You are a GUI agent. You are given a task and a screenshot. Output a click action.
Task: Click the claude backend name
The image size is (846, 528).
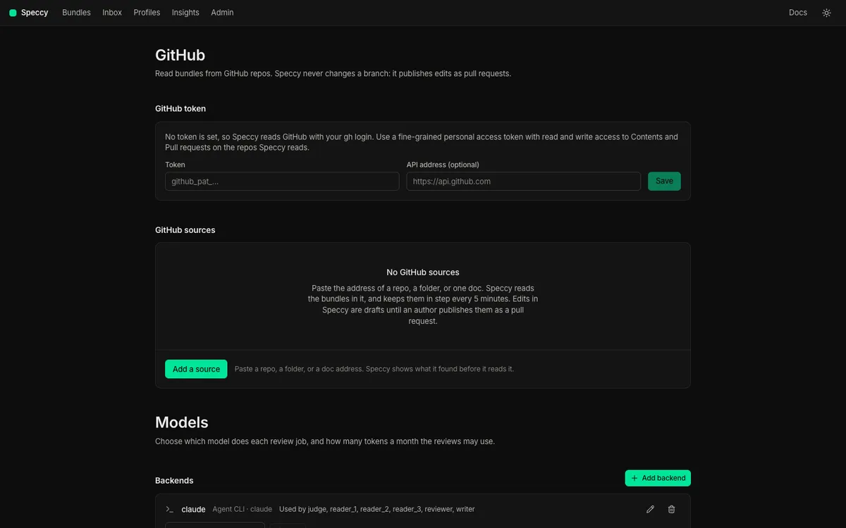tap(194, 509)
